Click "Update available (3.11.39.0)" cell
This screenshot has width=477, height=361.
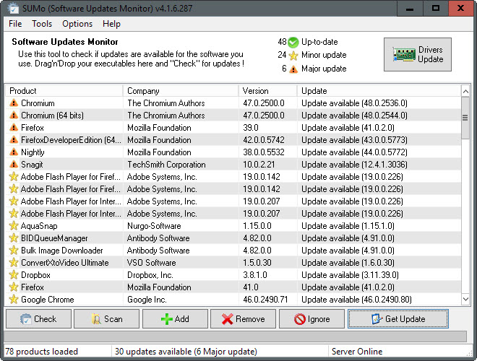click(350, 275)
